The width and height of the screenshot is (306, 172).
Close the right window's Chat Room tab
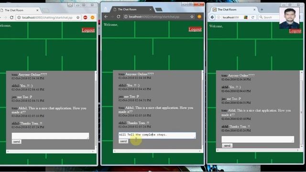(x=254, y=10)
